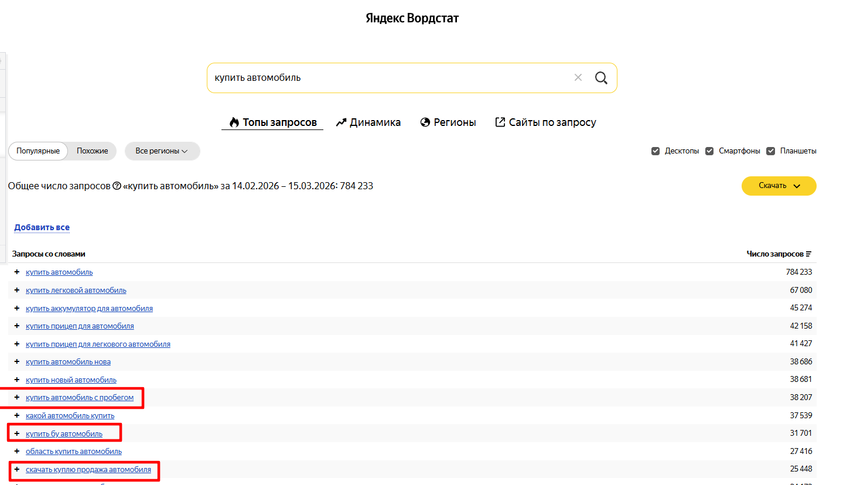850x485 pixels.
Task: Open the 'купить новый автомобиль' link
Action: pyautogui.click(x=71, y=380)
